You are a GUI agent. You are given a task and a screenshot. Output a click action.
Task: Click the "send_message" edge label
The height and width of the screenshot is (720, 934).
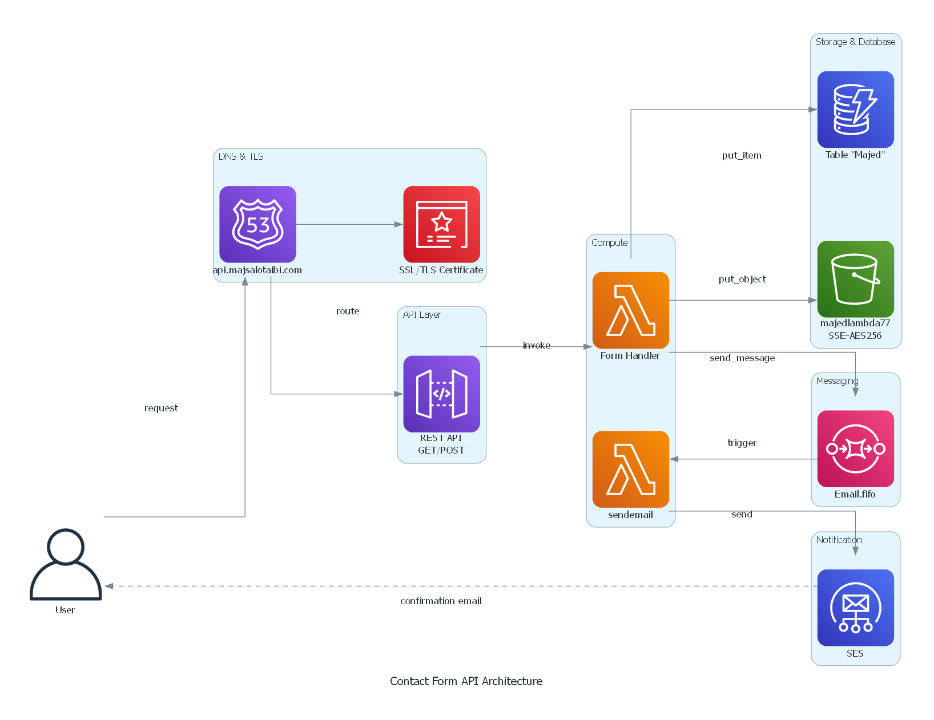[742, 358]
